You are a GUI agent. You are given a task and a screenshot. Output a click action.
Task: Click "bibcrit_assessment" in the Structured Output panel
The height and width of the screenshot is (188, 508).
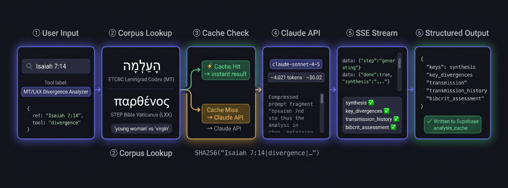[455, 98]
